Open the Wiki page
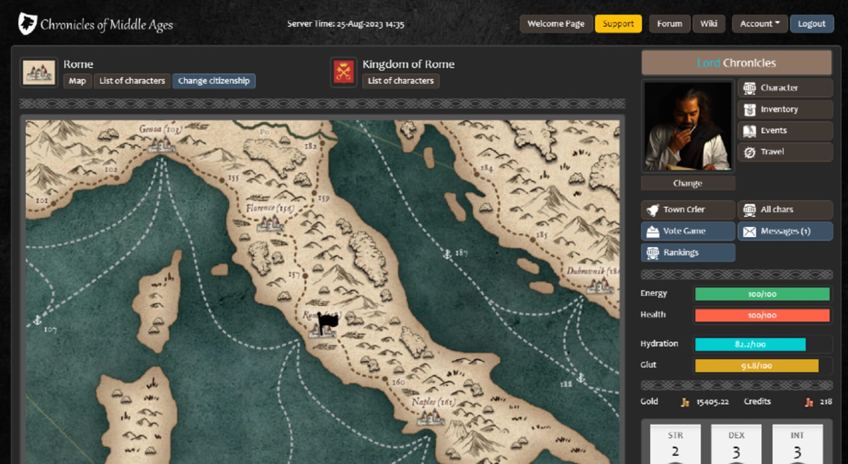 coord(708,24)
